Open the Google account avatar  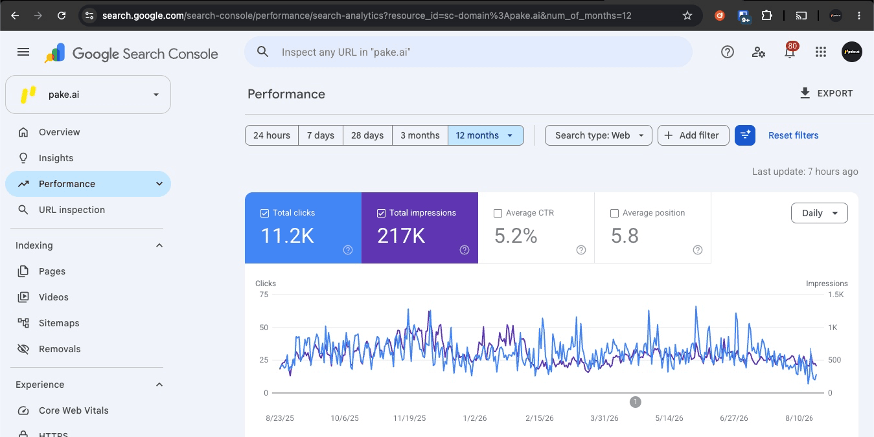tap(852, 52)
